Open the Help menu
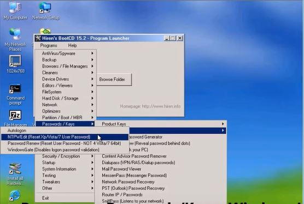This screenshot has height=204, width=304. (x=73, y=45)
